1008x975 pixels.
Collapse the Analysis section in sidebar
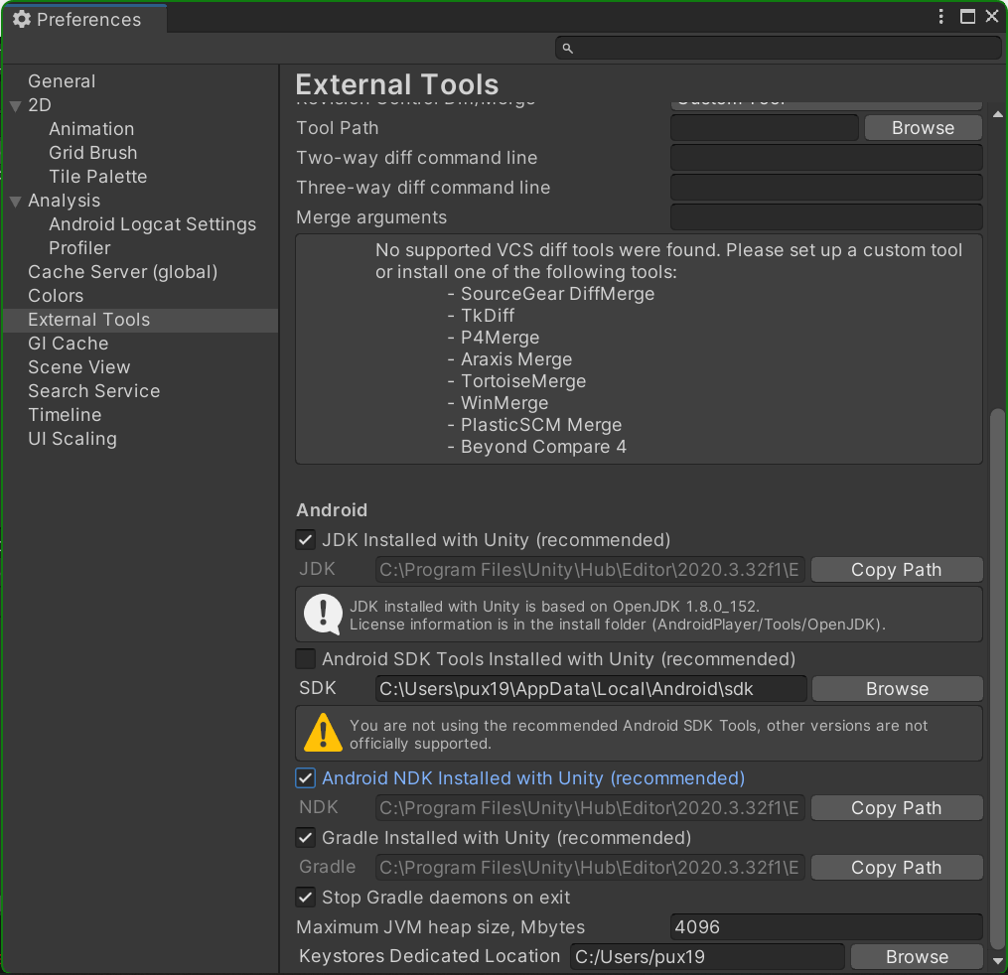(x=15, y=200)
